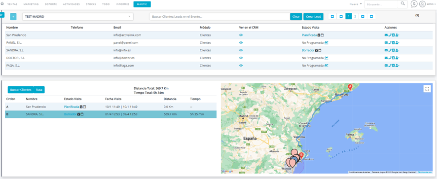The width and height of the screenshot is (437, 179).
Task: Click email icon in PANEL, S.L. actions
Action: 386,43
